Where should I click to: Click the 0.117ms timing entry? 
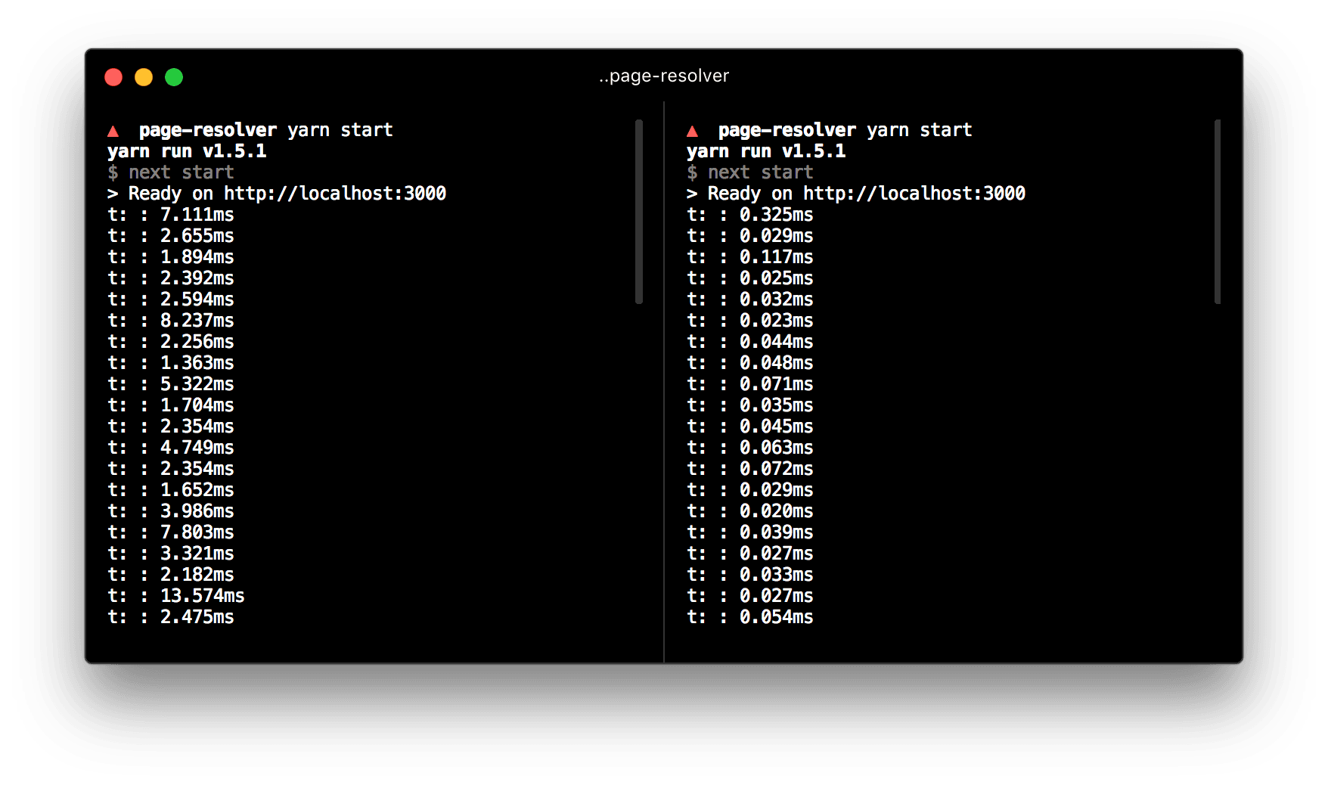click(776, 257)
